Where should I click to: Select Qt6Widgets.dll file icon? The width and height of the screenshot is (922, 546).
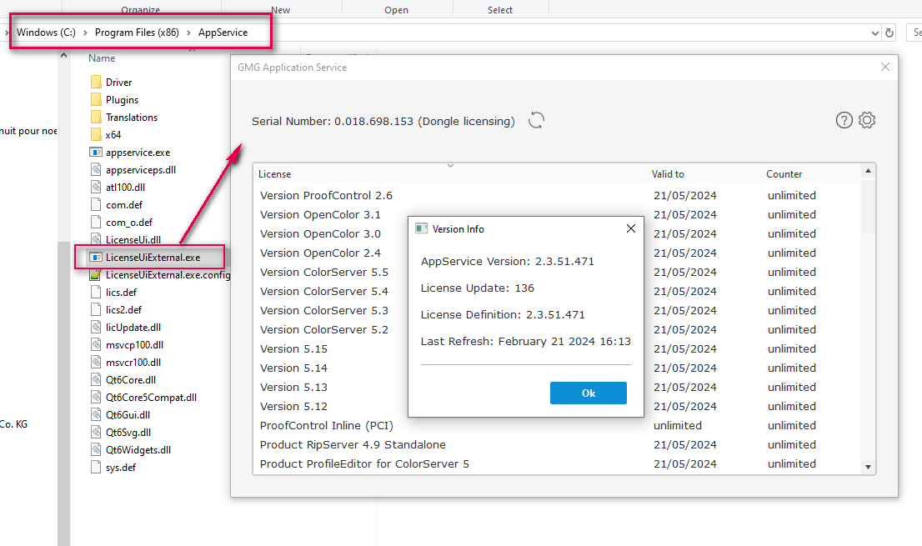pyautogui.click(x=96, y=449)
